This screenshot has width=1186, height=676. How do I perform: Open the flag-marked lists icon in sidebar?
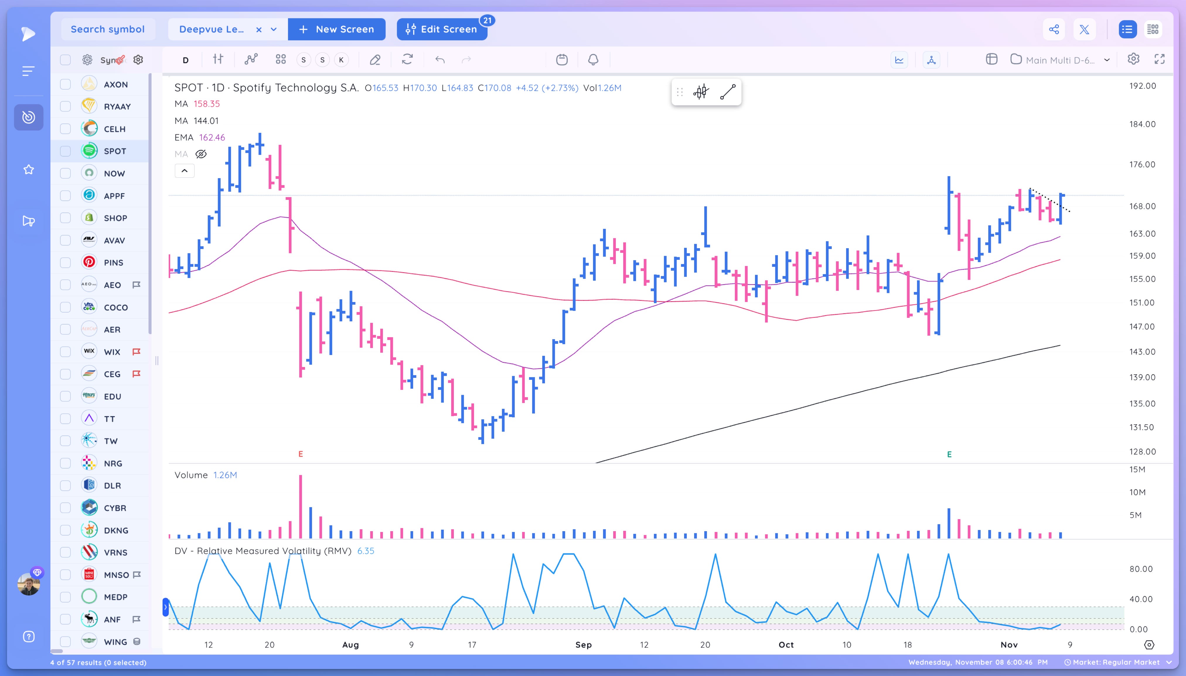coord(28,221)
